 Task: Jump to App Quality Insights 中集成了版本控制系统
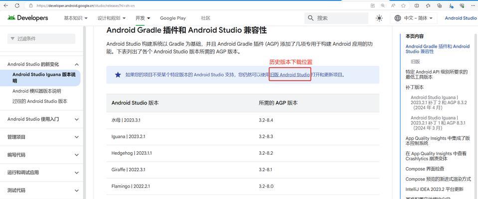pyautogui.click(x=438, y=141)
